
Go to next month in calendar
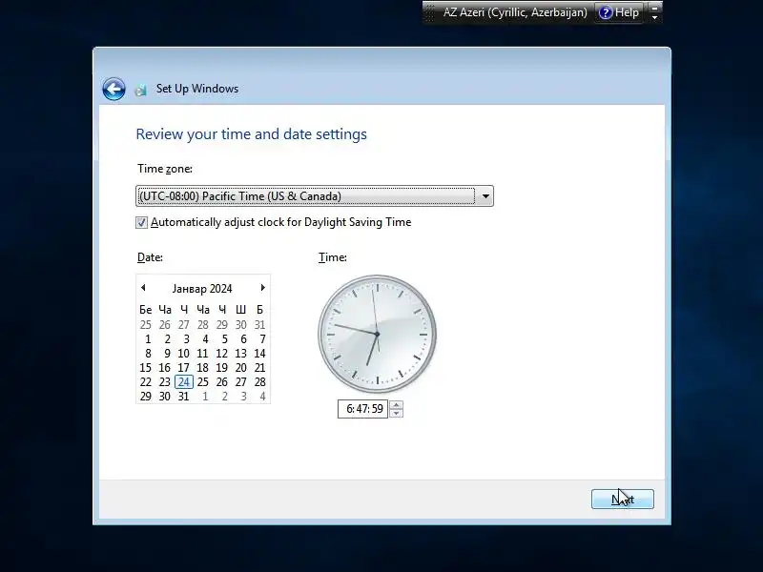pos(263,288)
